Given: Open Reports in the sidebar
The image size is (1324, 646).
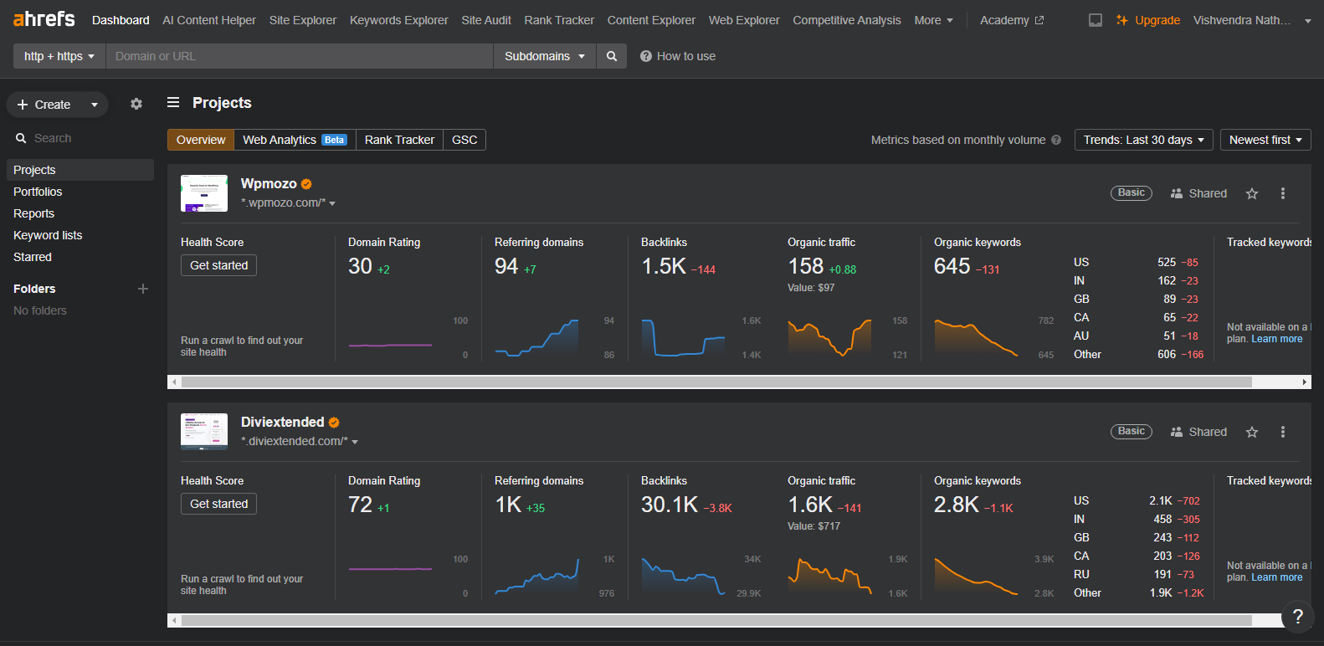Looking at the screenshot, I should (33, 213).
